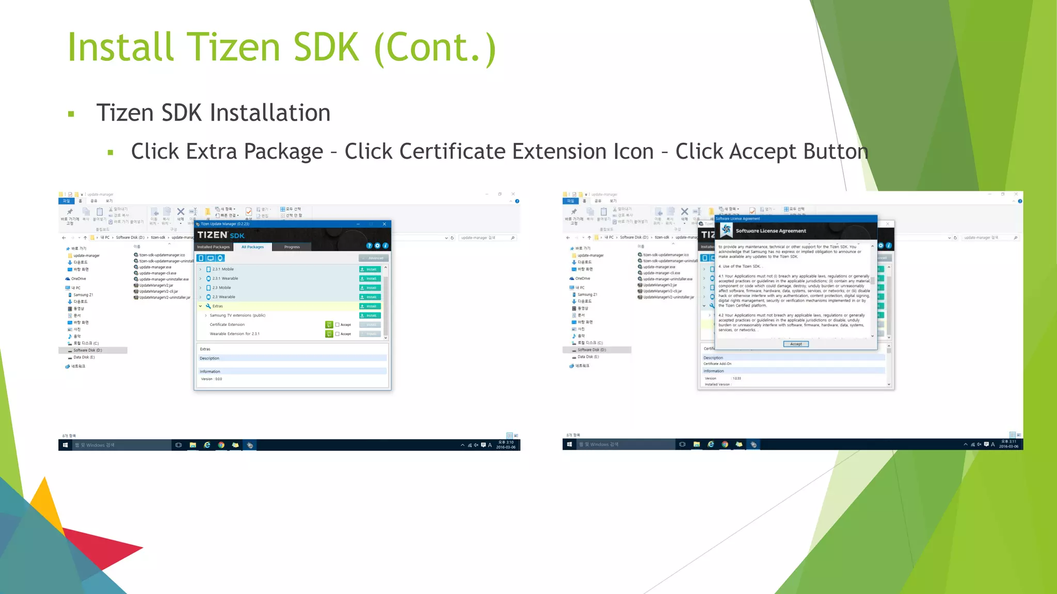1057x594 pixels.
Task: Click the Wearable Extension for 2.3.1 license icon
Action: tap(329, 334)
